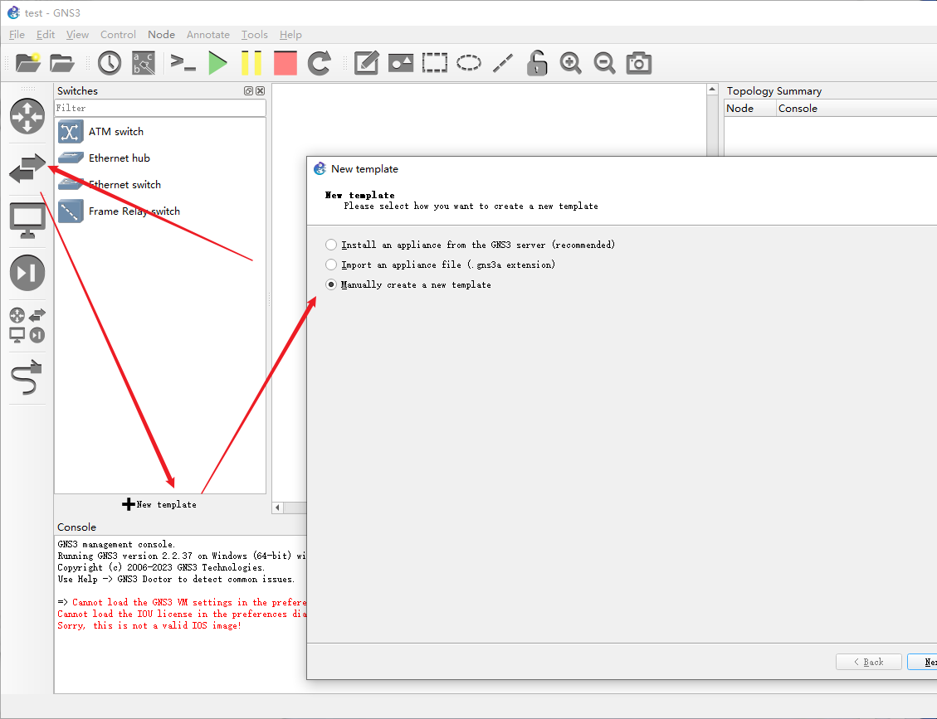Select the Add a link cable icon
The image size is (937, 719).
click(27, 377)
